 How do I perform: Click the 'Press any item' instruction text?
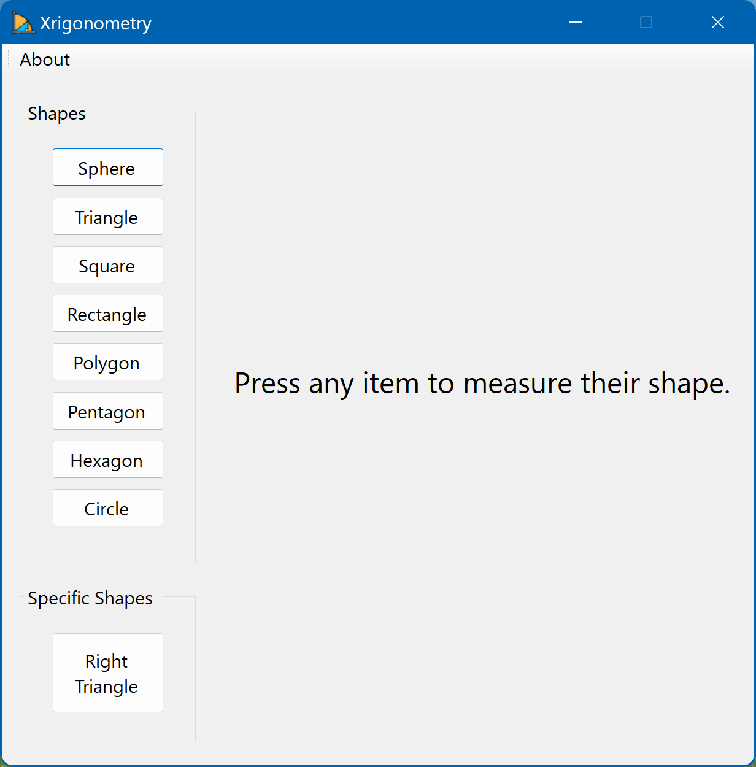click(482, 383)
